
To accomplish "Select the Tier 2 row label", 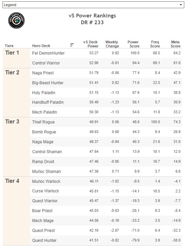I will pyautogui.click(x=12, y=72).
